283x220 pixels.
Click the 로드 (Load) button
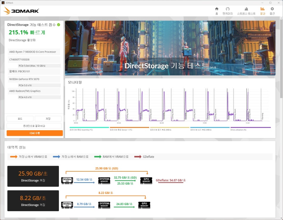(20, 119)
